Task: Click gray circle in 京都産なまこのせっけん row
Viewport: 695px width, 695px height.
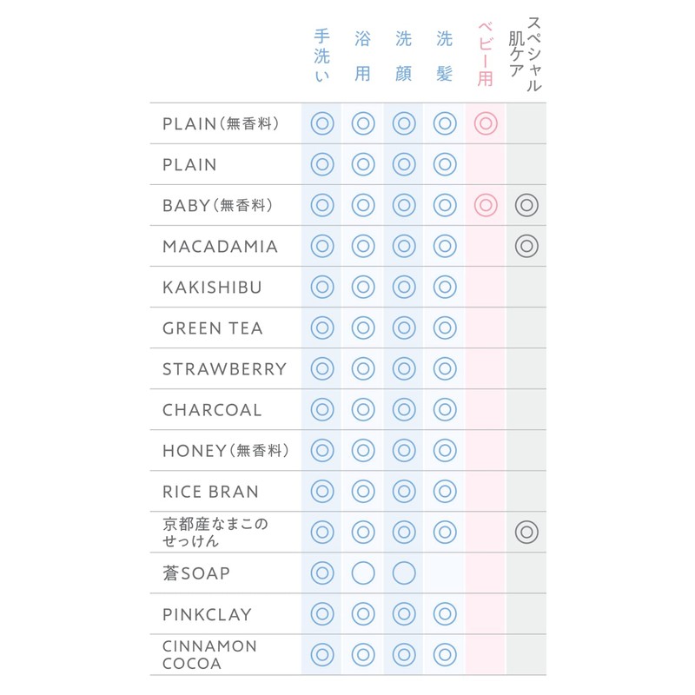Action: pyautogui.click(x=526, y=532)
